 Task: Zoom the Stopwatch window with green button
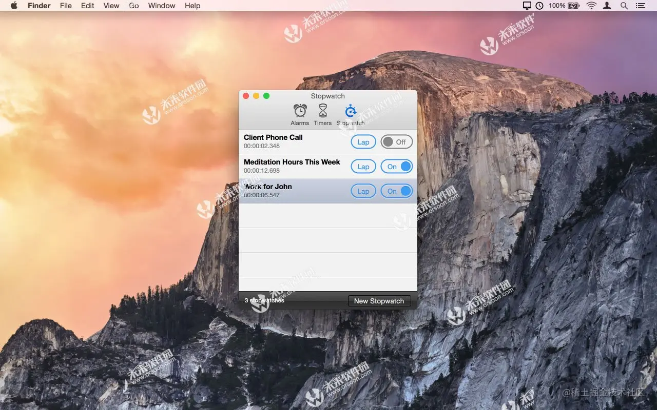(266, 96)
